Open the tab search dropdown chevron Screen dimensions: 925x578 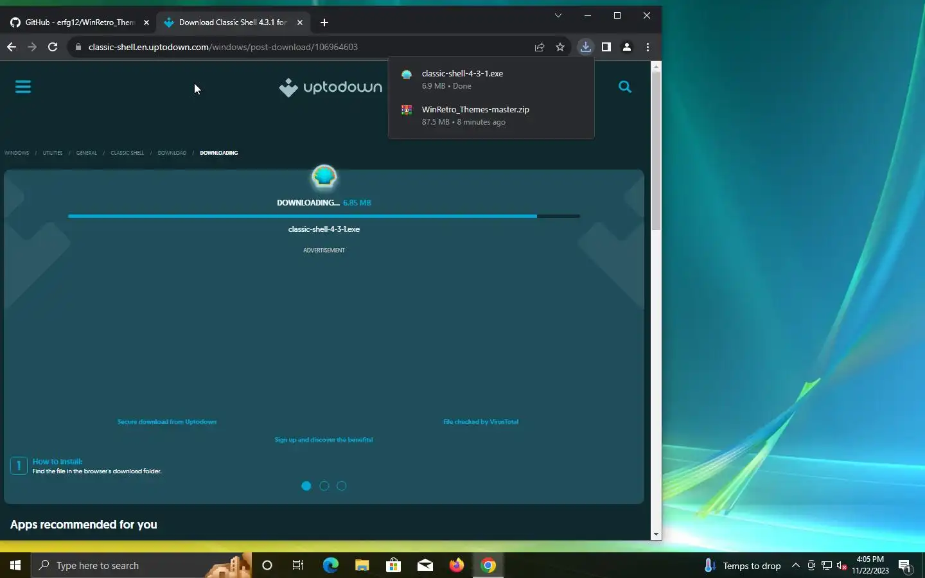(x=558, y=15)
